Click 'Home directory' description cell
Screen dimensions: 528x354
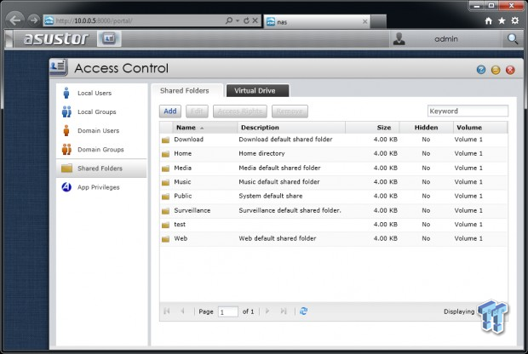click(x=261, y=153)
